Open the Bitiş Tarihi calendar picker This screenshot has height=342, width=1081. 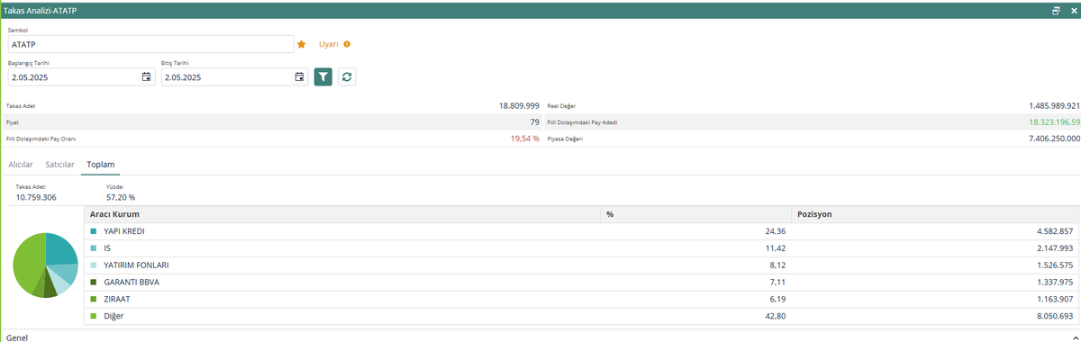coord(299,77)
